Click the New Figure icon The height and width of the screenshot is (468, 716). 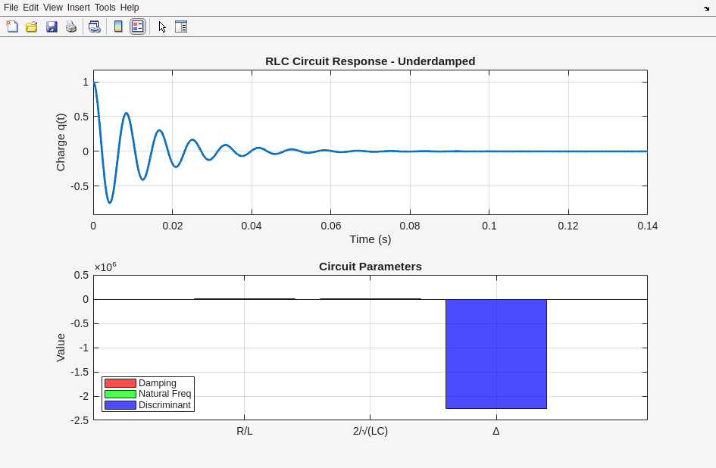coord(12,27)
